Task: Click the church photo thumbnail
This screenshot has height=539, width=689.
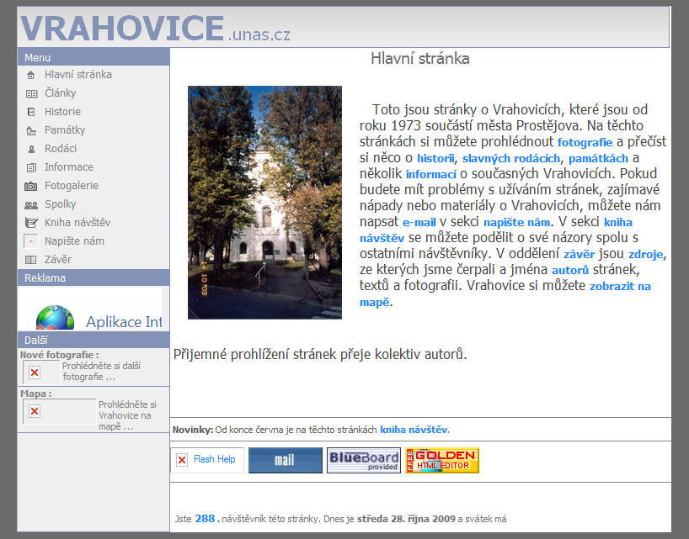Action: pyautogui.click(x=264, y=202)
